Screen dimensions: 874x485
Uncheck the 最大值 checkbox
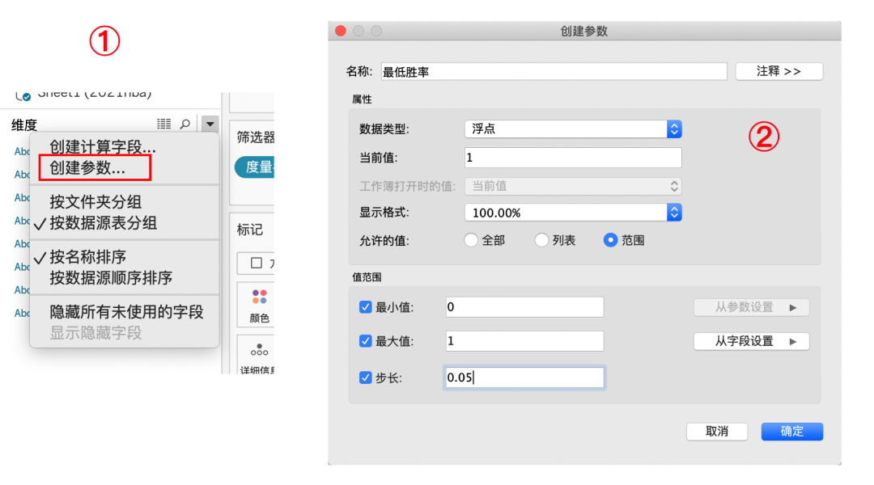click(x=366, y=341)
